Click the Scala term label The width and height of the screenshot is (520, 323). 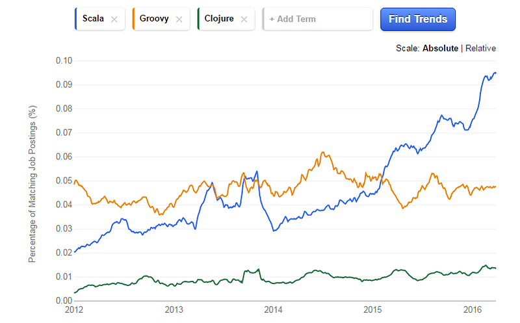93,19
